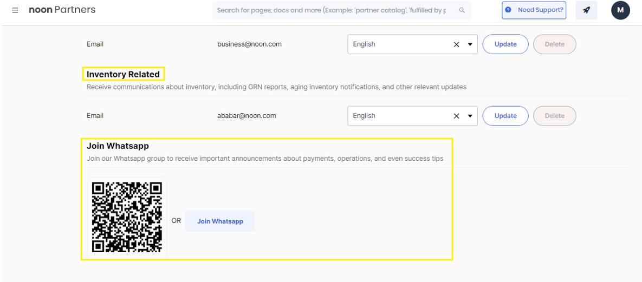Click Delete for business@noon.com

pos(555,44)
